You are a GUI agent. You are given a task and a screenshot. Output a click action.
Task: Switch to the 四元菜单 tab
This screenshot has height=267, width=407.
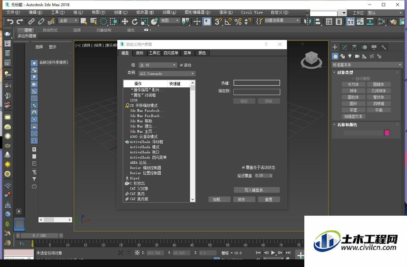[x=171, y=53]
